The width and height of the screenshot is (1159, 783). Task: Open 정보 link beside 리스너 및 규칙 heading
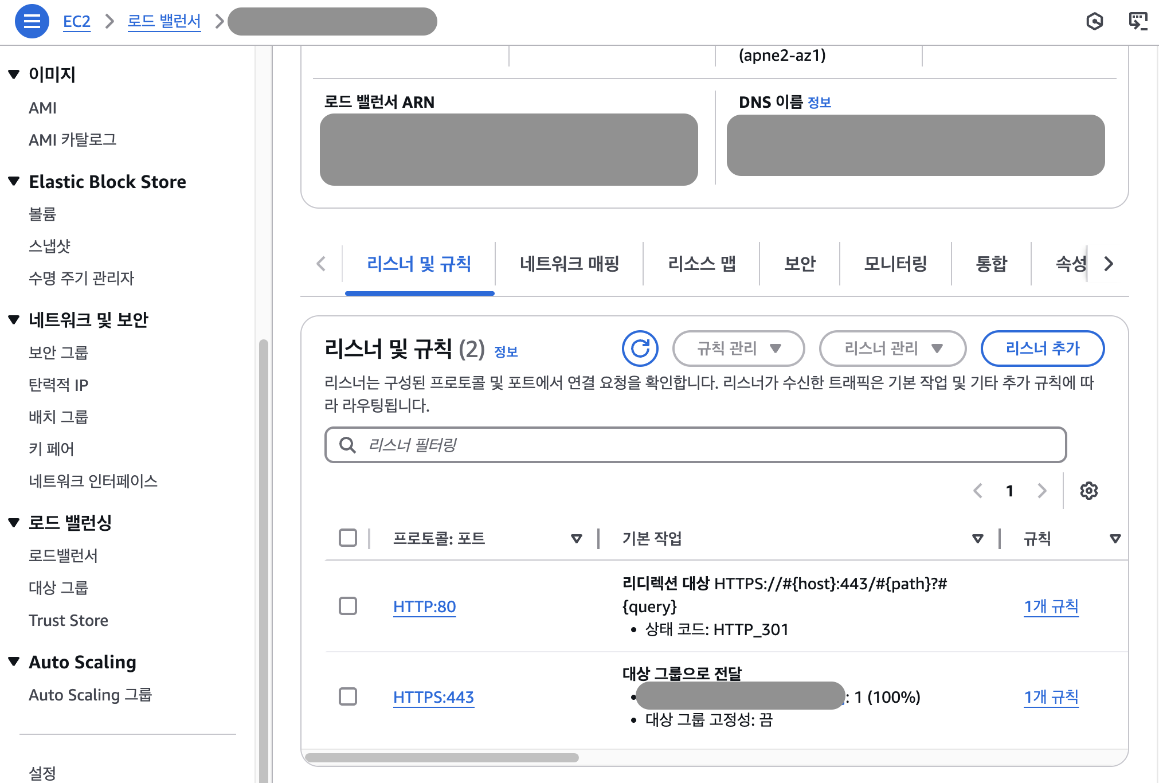click(506, 351)
